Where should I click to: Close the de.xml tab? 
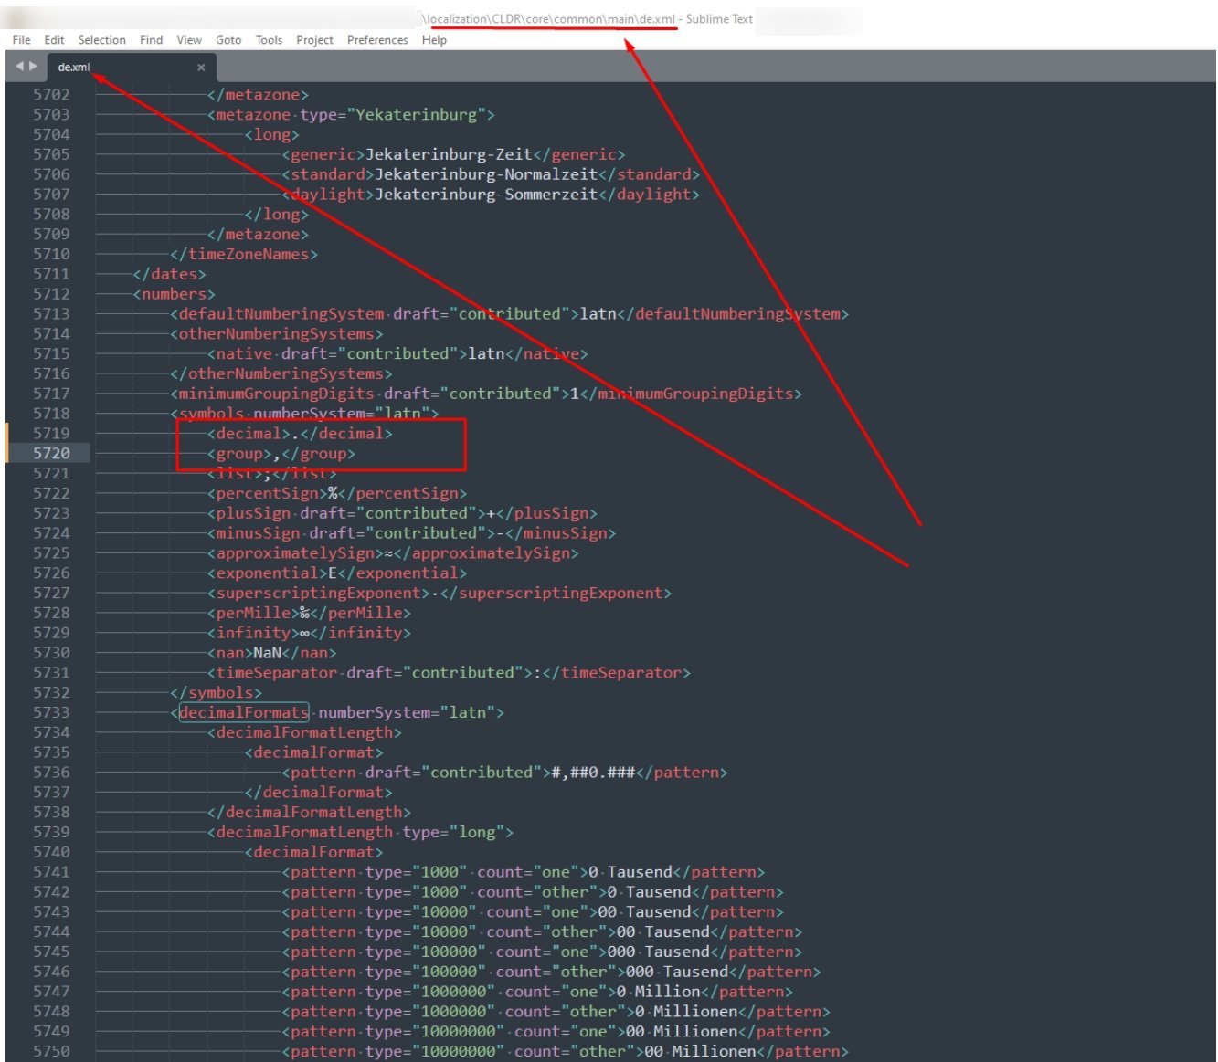pos(201,67)
